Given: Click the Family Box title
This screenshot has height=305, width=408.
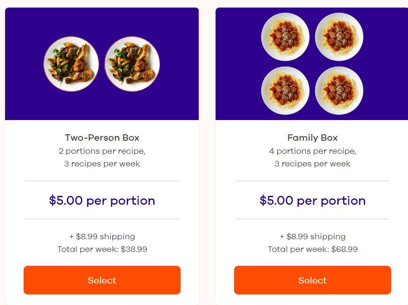Looking at the screenshot, I should 312,138.
